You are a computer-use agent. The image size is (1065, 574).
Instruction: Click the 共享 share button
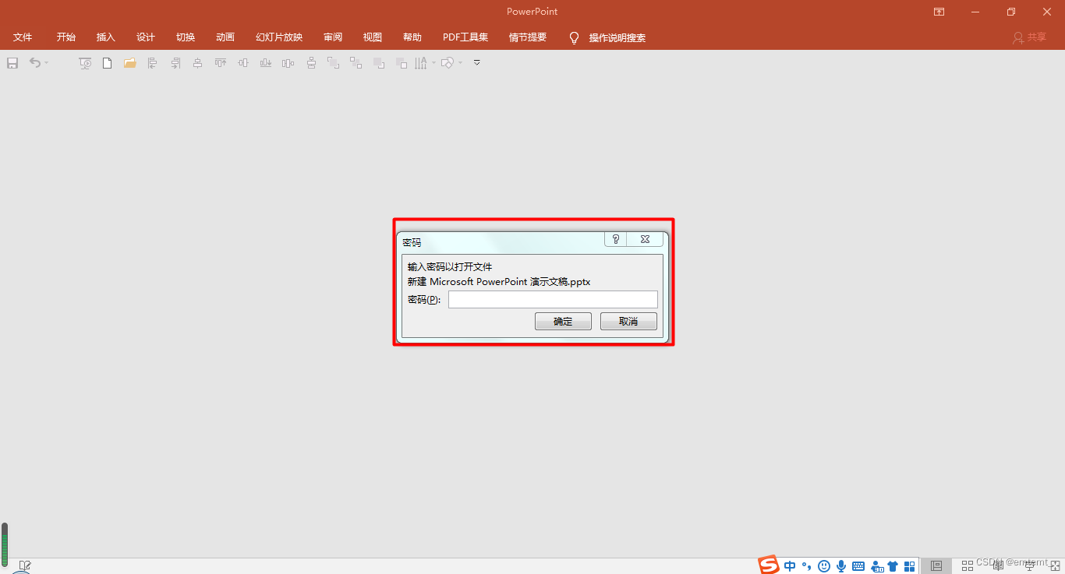[x=1029, y=37]
